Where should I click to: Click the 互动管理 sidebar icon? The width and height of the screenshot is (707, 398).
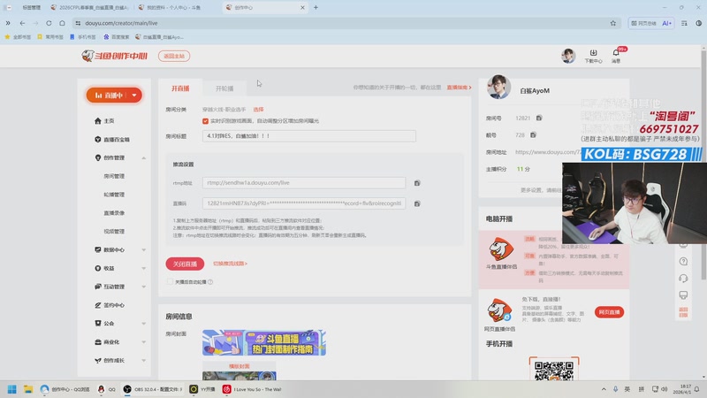coord(98,287)
